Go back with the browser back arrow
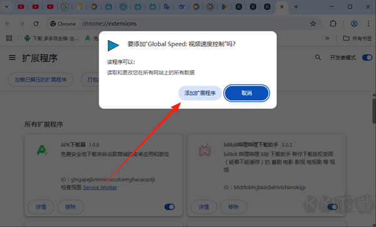The width and height of the screenshot is (376, 227). [8, 24]
